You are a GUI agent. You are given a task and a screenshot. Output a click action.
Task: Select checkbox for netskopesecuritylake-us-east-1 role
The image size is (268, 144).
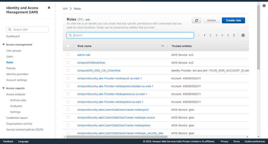68,86
